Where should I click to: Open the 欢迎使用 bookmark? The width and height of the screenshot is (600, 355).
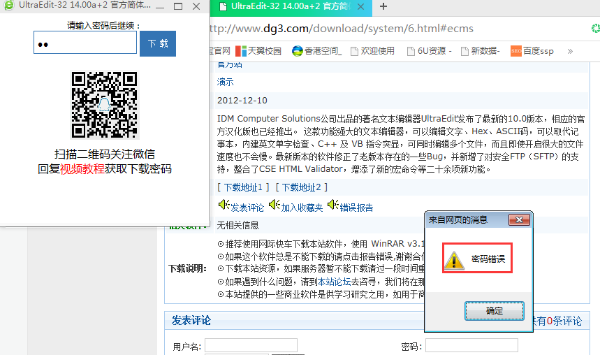coord(372,51)
